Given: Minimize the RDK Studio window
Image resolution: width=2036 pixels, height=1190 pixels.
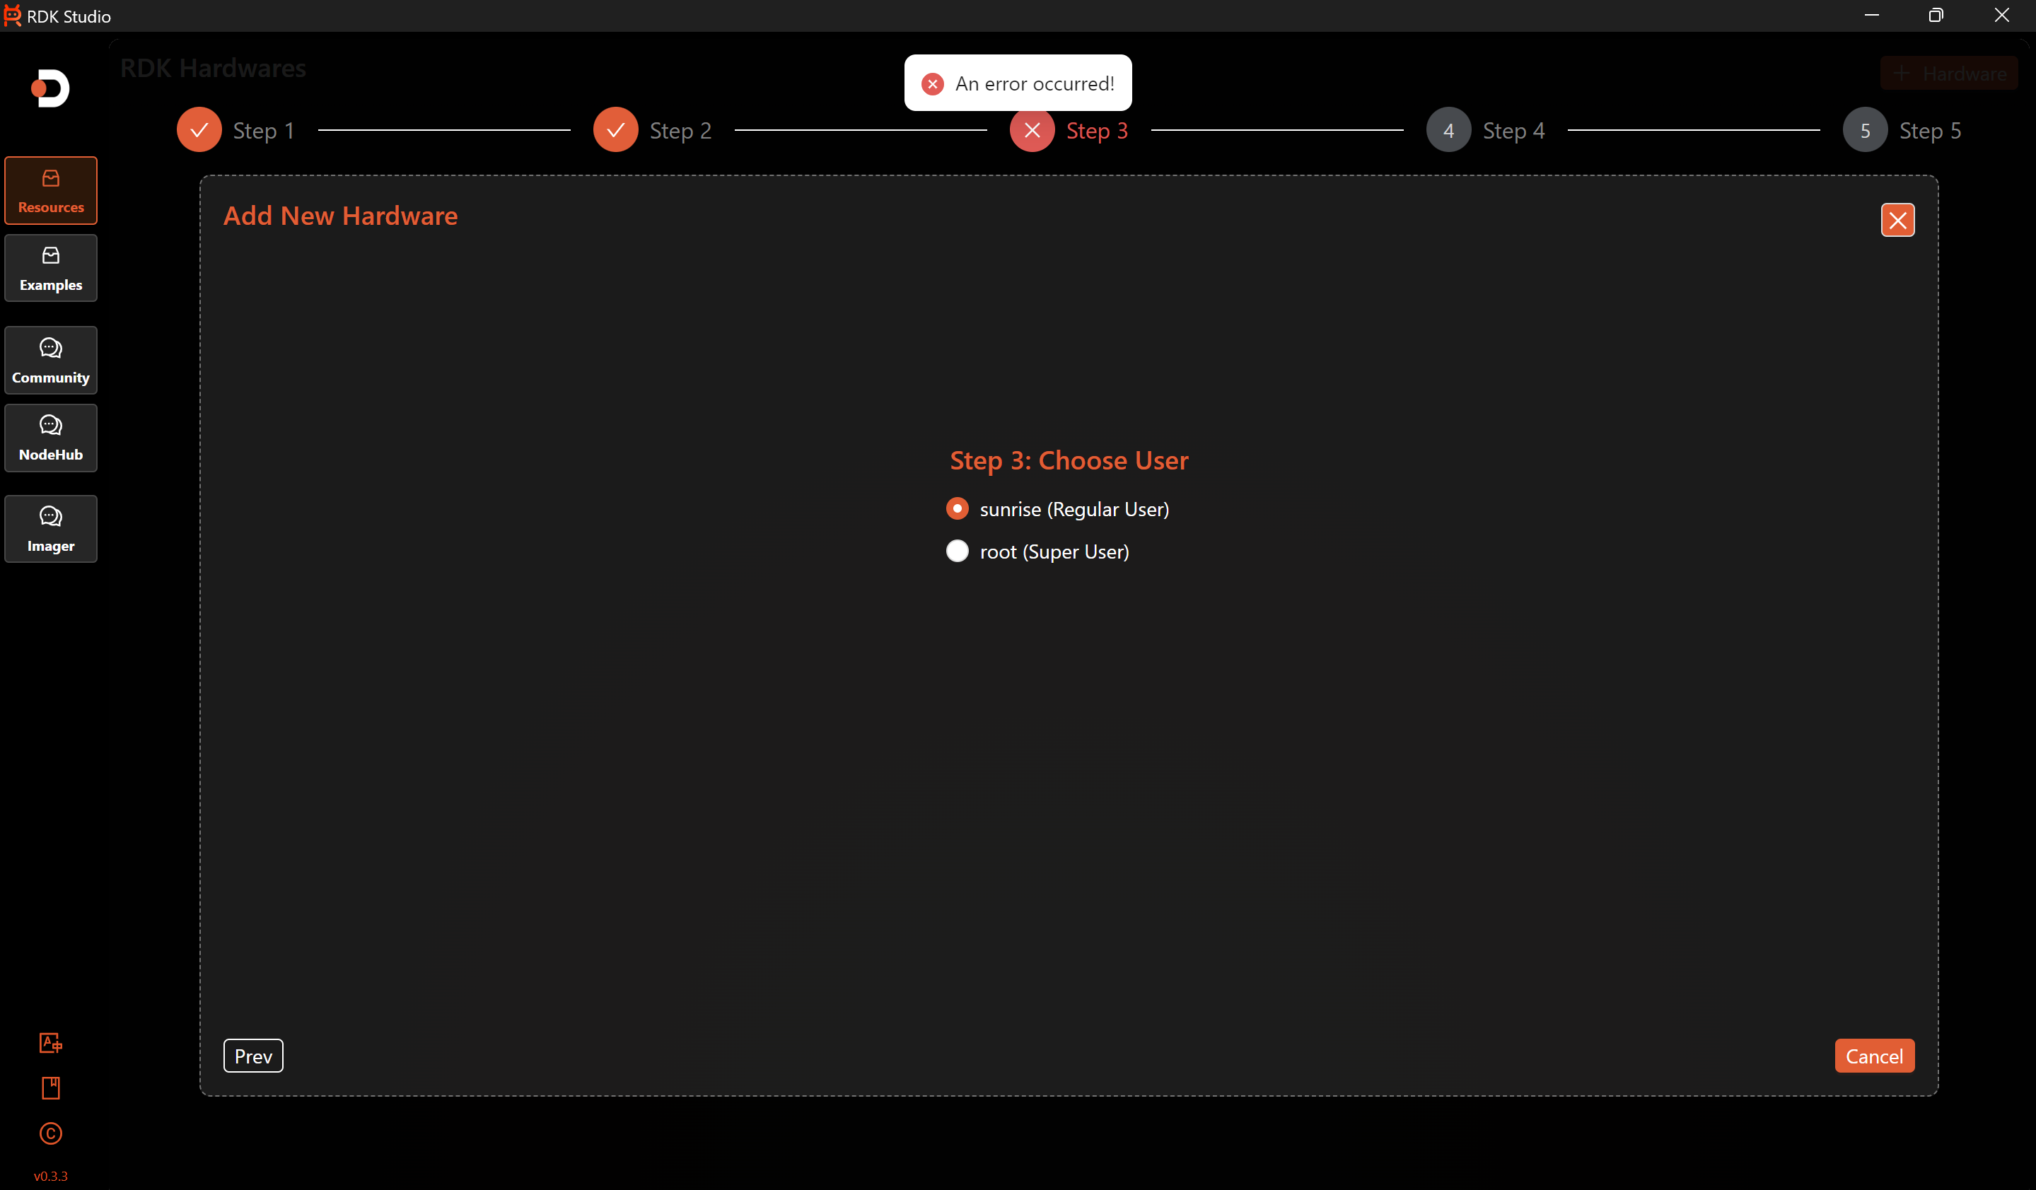Looking at the screenshot, I should click(1872, 16).
